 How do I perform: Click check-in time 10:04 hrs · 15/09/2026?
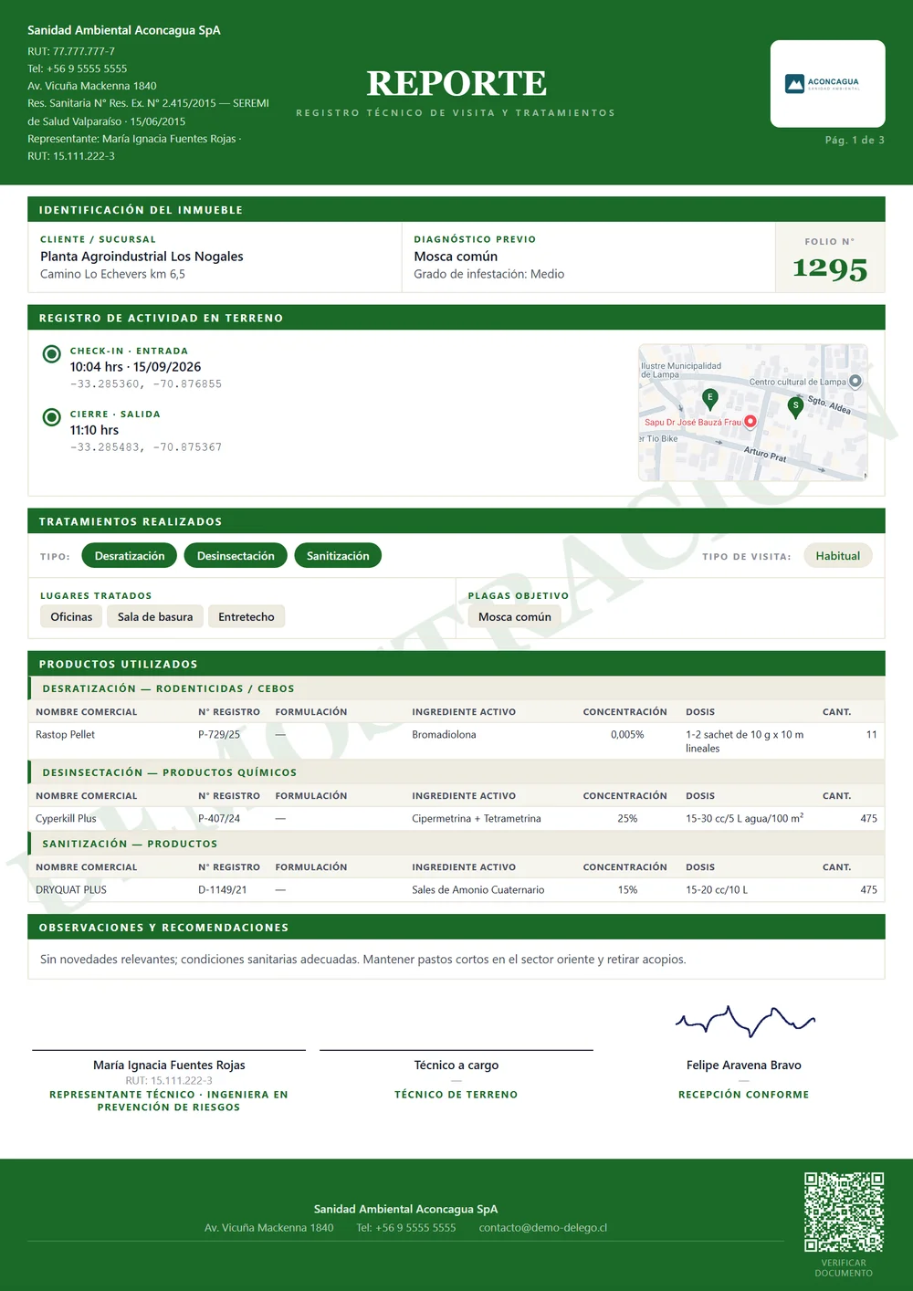(135, 367)
